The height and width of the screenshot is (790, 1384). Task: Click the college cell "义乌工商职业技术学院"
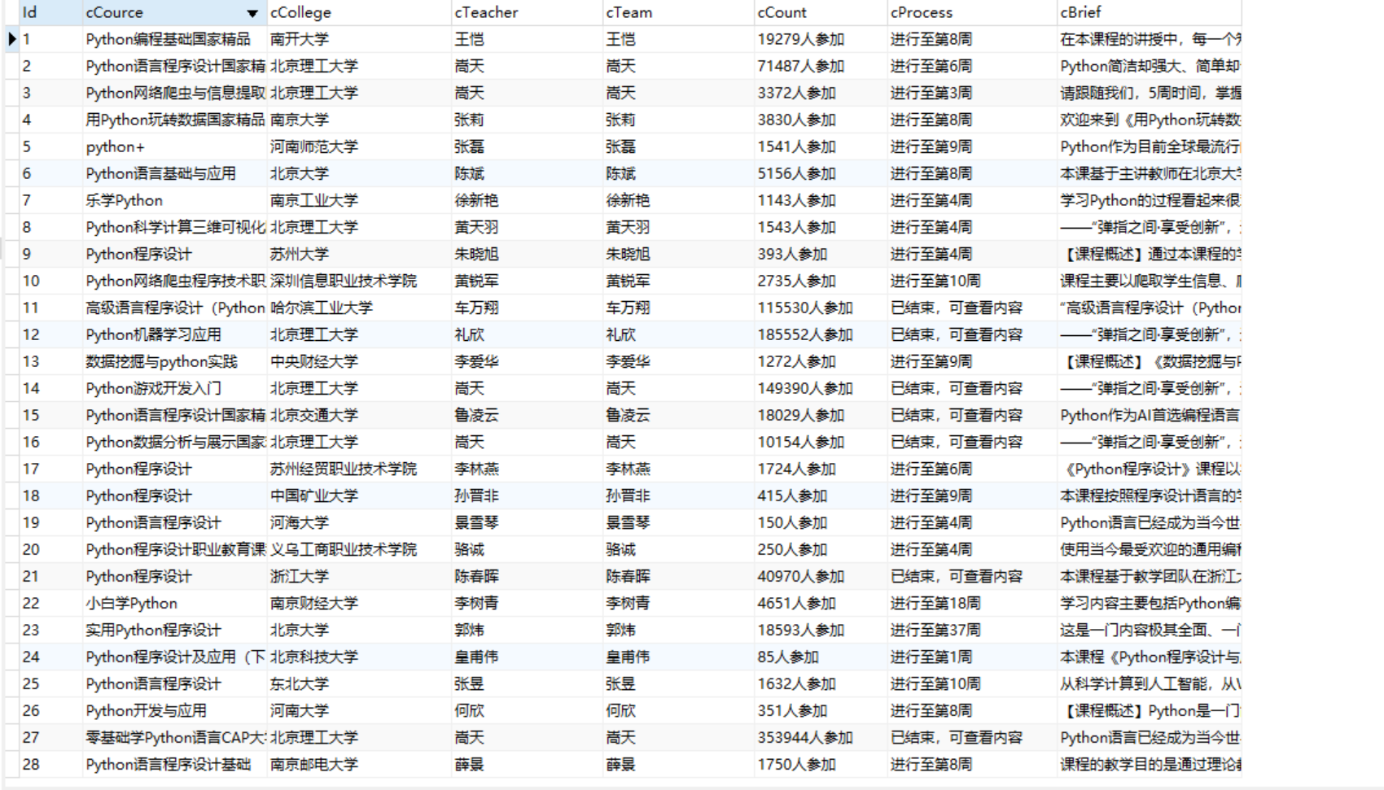pos(359,549)
